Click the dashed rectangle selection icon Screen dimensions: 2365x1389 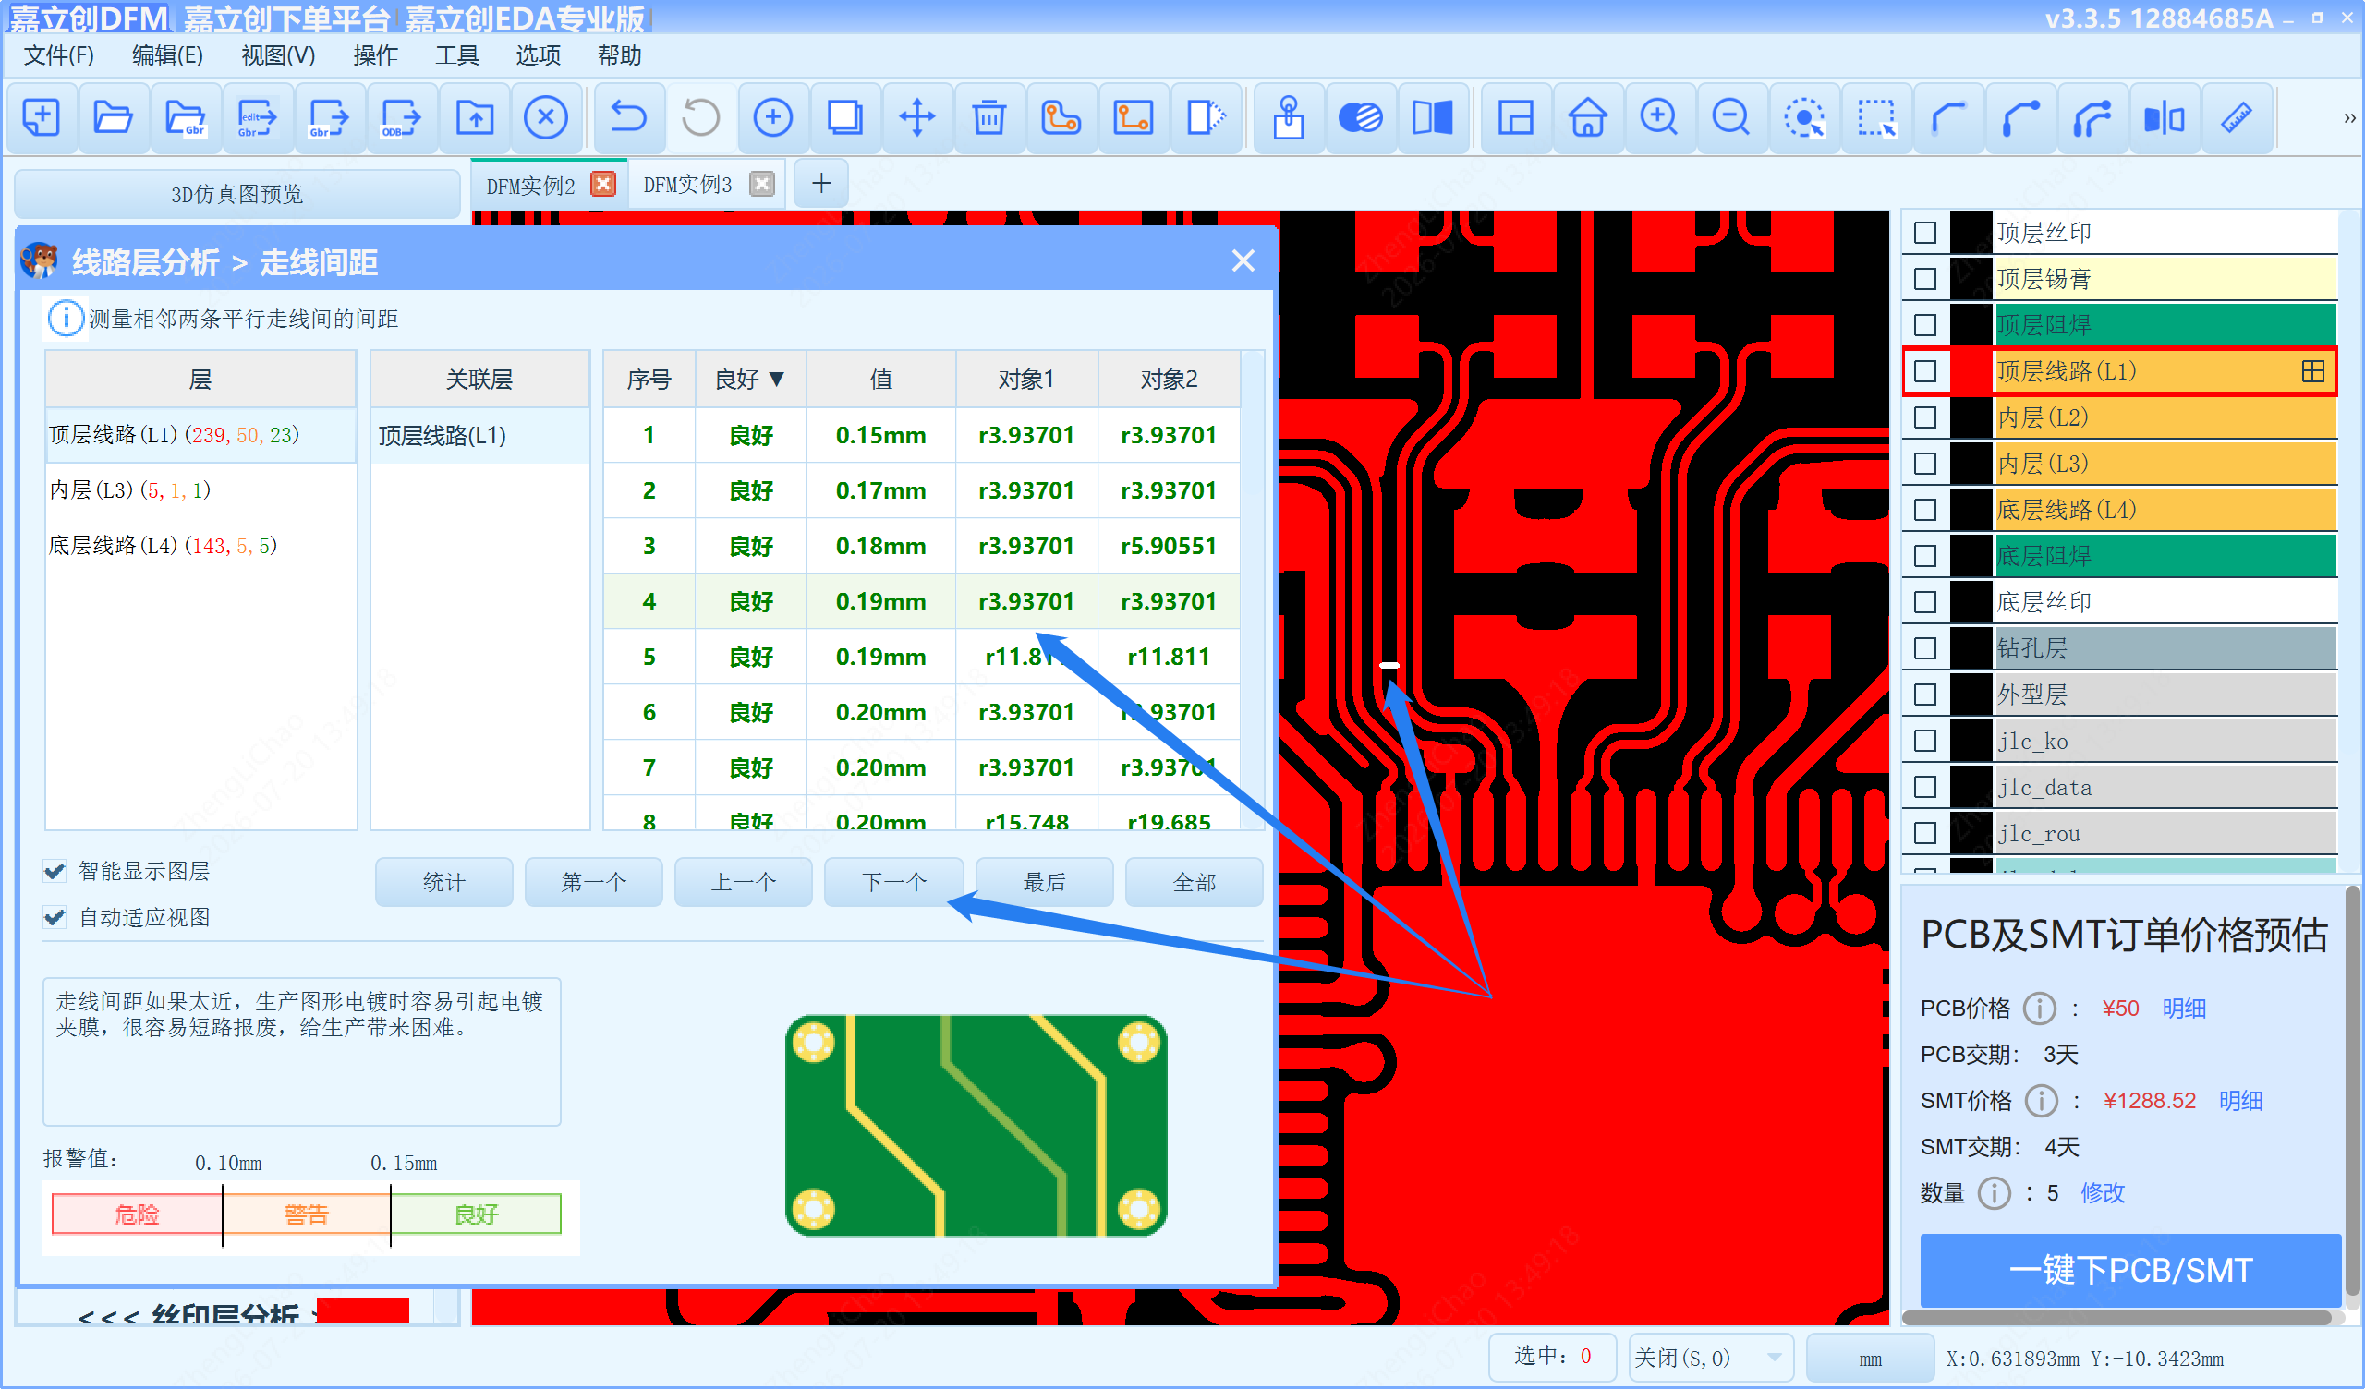[x=1876, y=117]
